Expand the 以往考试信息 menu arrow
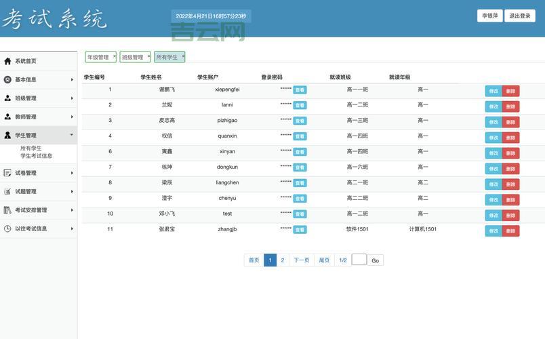 72,228
